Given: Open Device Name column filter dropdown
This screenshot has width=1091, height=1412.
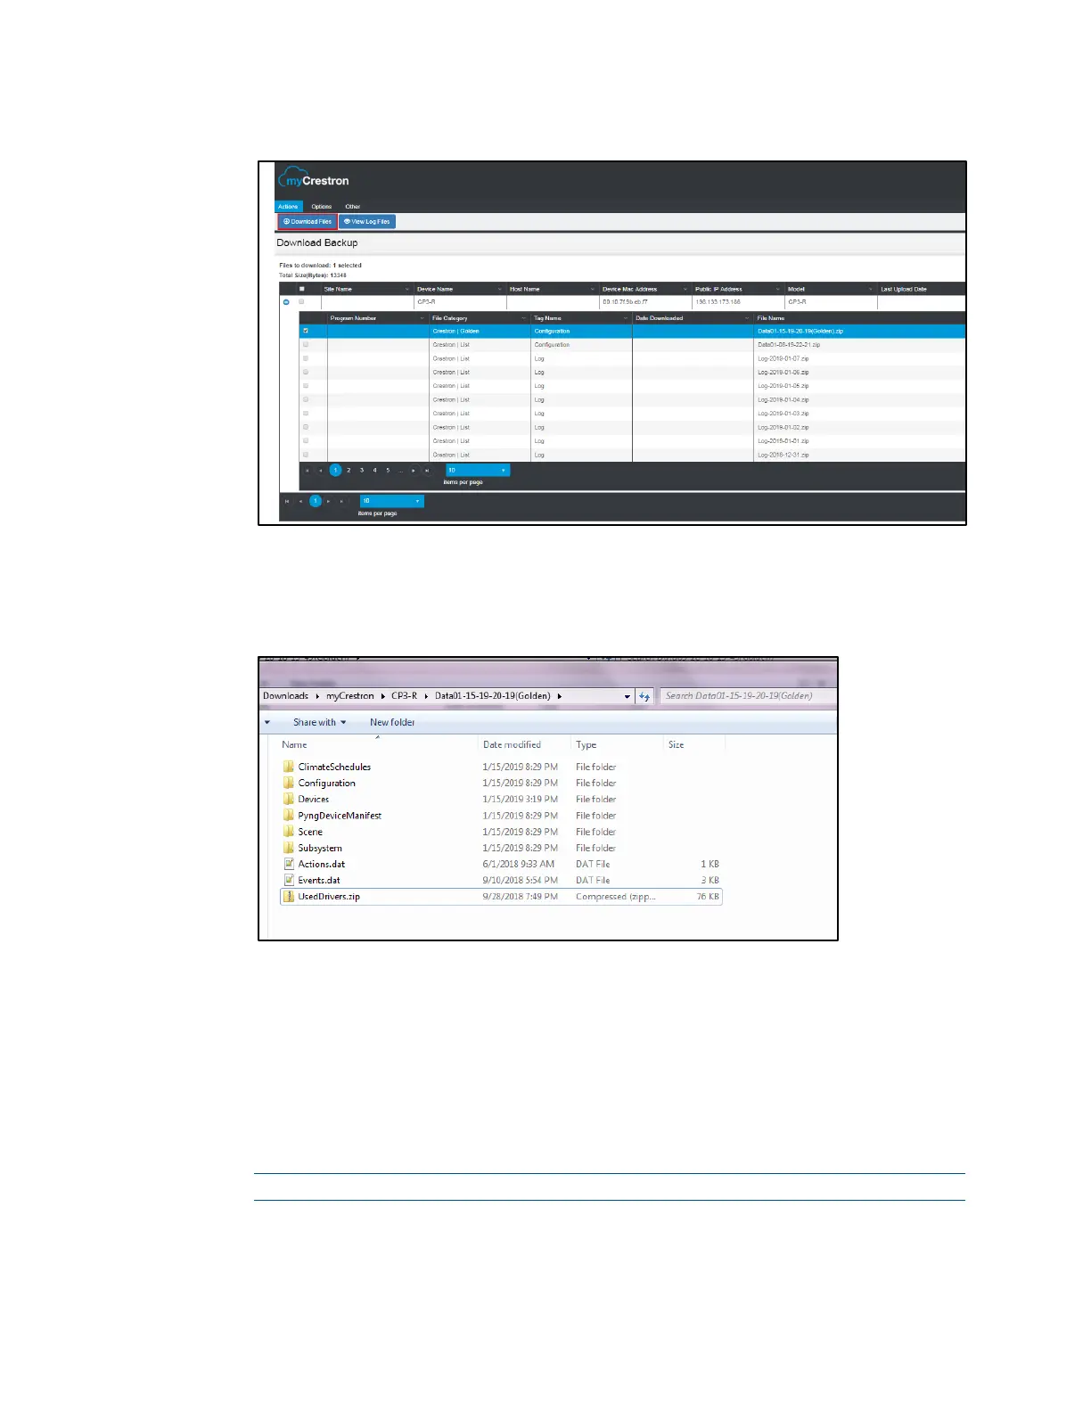Looking at the screenshot, I should (500, 289).
